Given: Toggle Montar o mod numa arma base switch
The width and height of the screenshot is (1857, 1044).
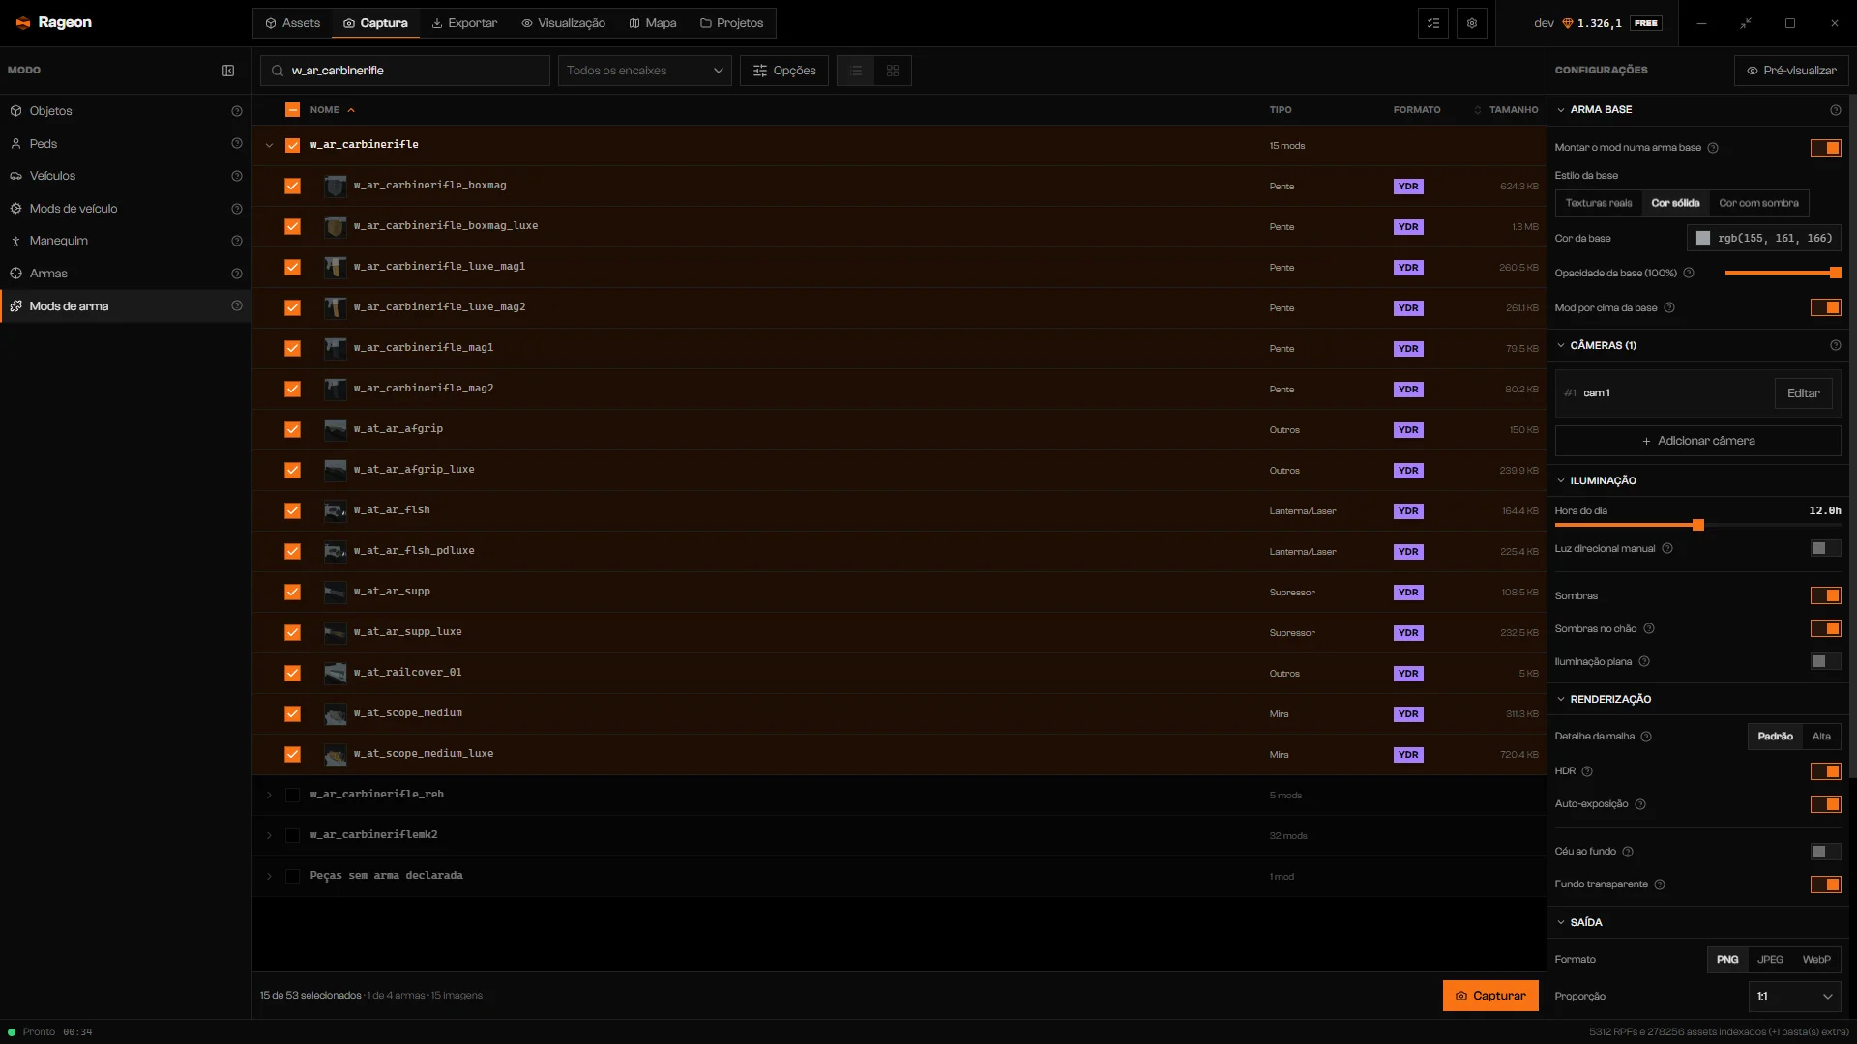Looking at the screenshot, I should pyautogui.click(x=1826, y=148).
